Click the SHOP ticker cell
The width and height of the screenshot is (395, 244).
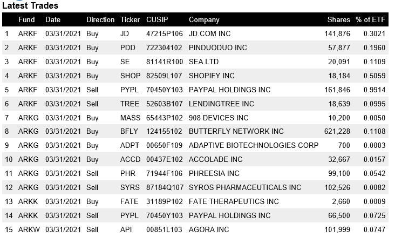[130, 76]
